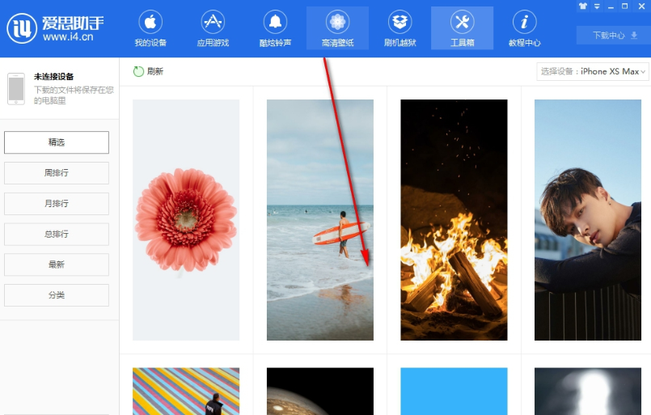
Task: Click the phone device icon in sidebar
Action: pos(16,89)
